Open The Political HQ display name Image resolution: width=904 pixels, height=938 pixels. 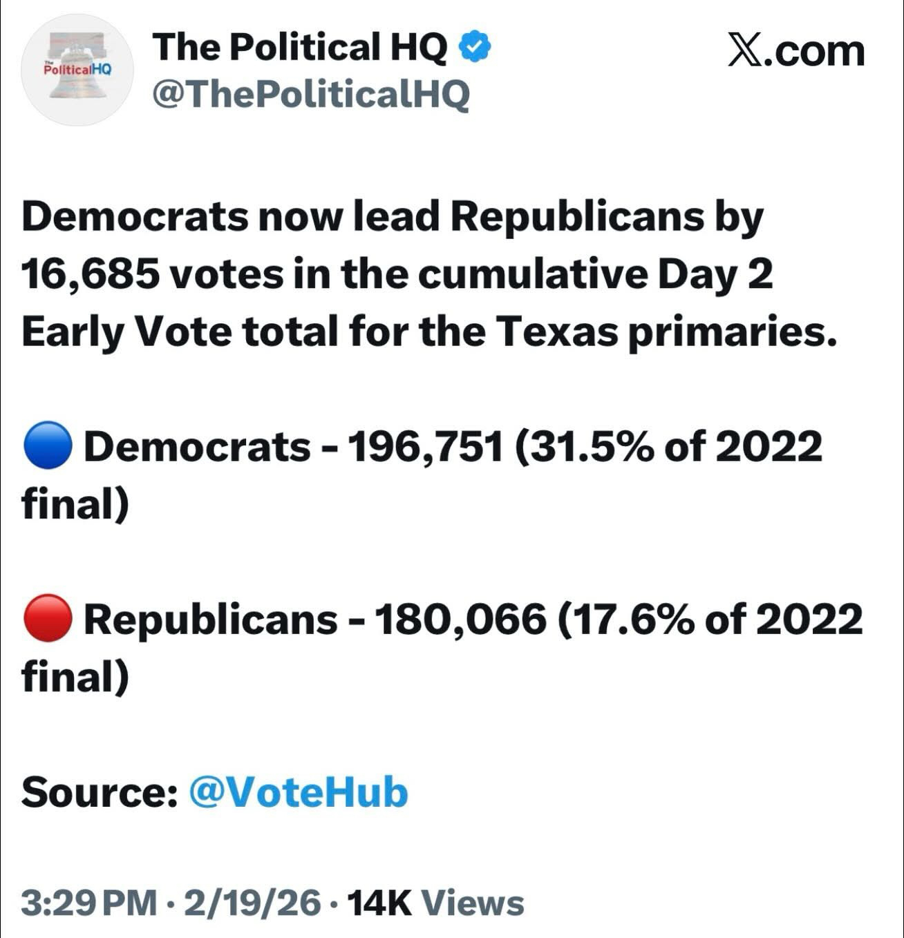[300, 47]
